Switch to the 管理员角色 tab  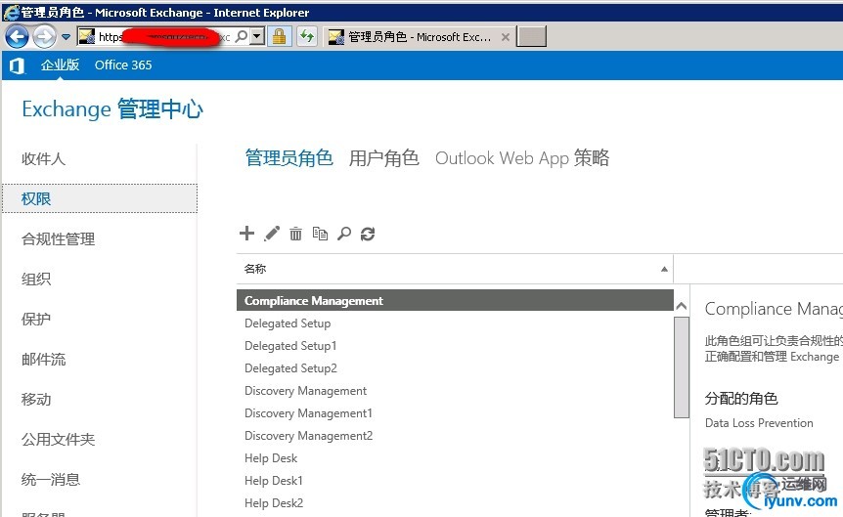(288, 158)
